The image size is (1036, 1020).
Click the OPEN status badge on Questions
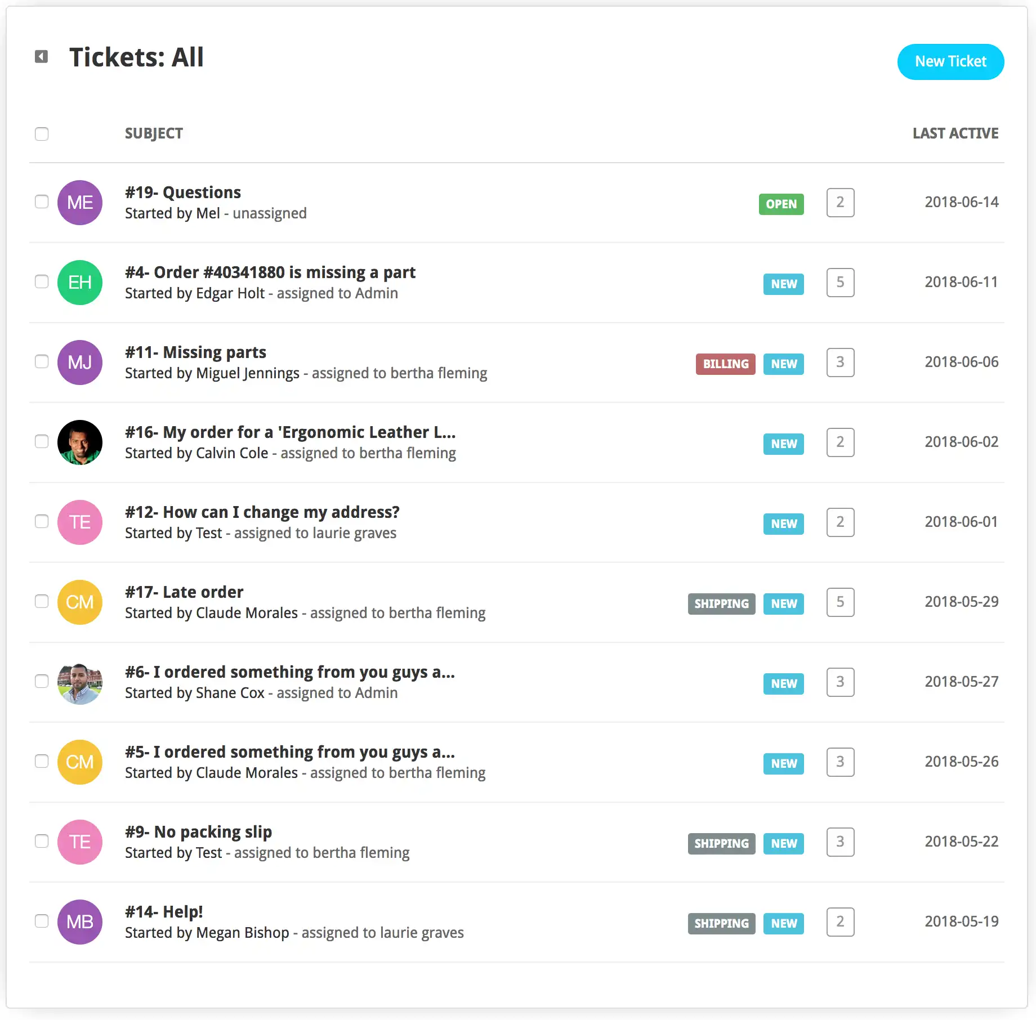point(781,204)
